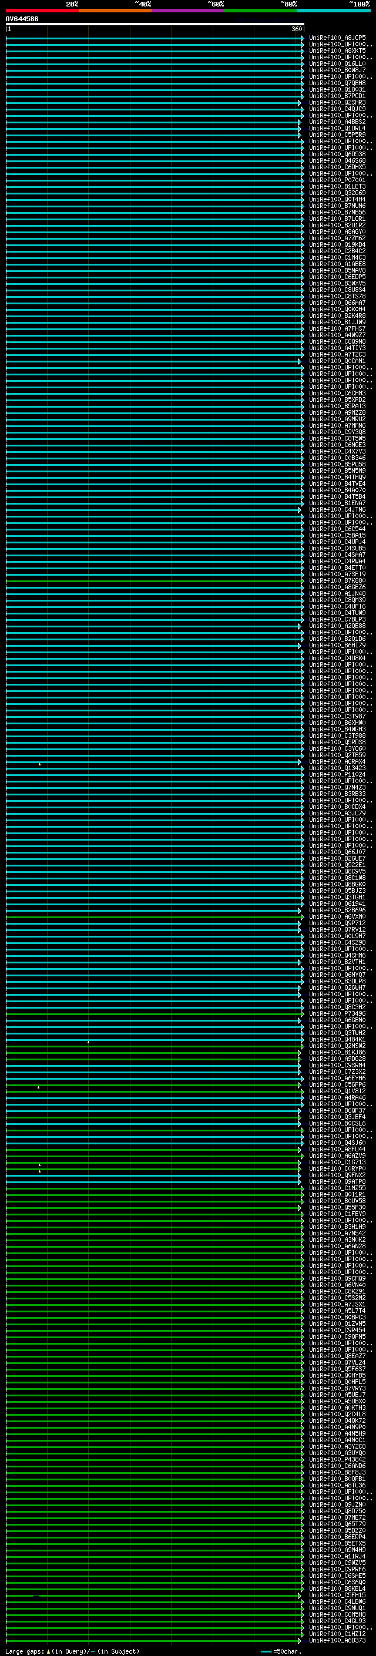This screenshot has width=376, height=1656.
Task: Open hit UniRef100_Q19KD4
Action: coord(337,245)
